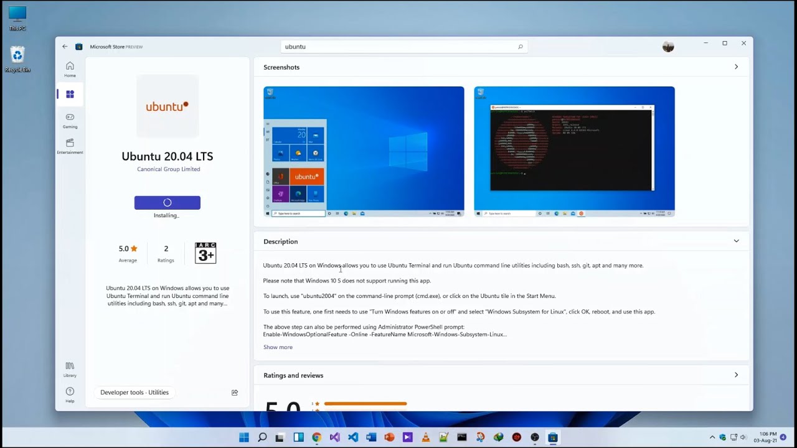Image resolution: width=797 pixels, height=448 pixels.
Task: Open Recycle Bin desktop icon
Action: click(17, 60)
